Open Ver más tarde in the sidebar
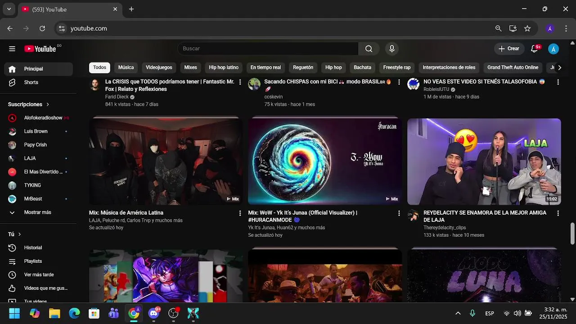Viewport: 576px width, 324px height. tap(38, 274)
